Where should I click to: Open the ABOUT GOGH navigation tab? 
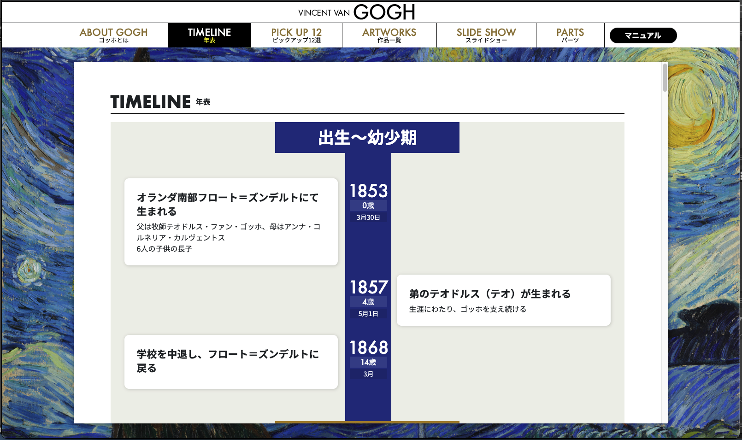coord(113,35)
